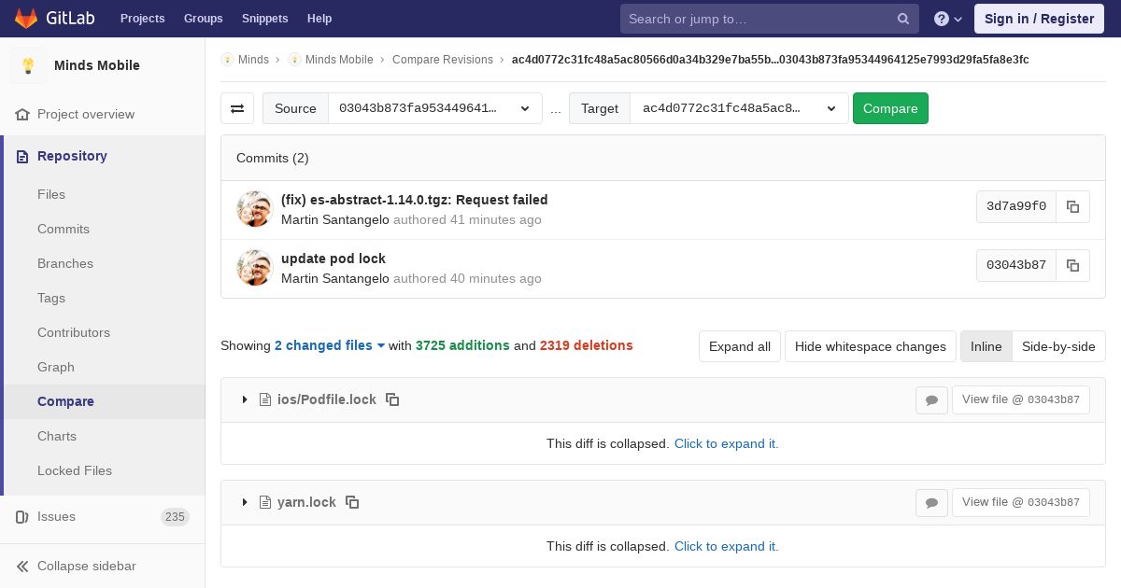
Task: Copy commit SHA 03043b87
Action: pyautogui.click(x=1072, y=265)
